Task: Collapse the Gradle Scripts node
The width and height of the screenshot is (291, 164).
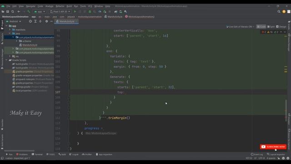Action: click(7, 60)
